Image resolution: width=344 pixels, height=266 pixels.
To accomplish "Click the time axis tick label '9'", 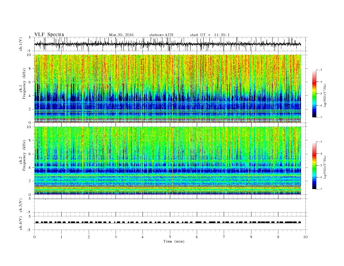I will click(x=278, y=237).
